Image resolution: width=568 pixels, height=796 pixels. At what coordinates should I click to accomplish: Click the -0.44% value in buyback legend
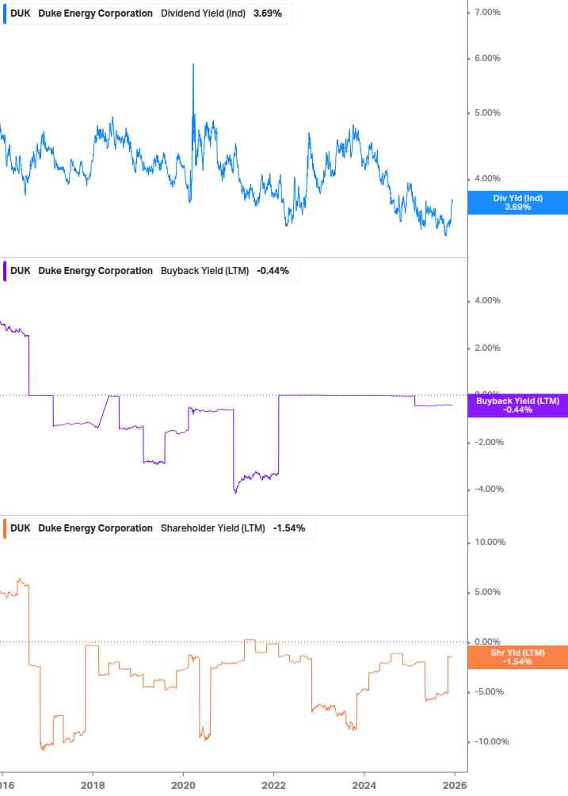click(x=273, y=271)
